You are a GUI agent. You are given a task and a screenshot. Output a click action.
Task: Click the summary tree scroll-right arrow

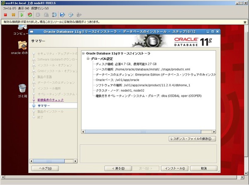click(214, 131)
